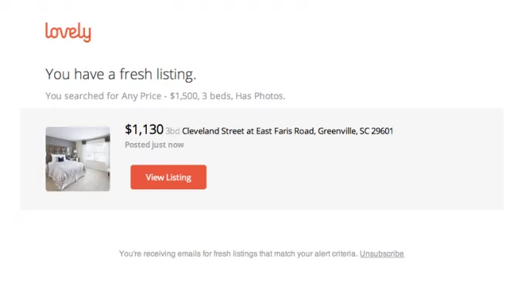
Task: Click the Unsubscribe link
Action: 381,254
